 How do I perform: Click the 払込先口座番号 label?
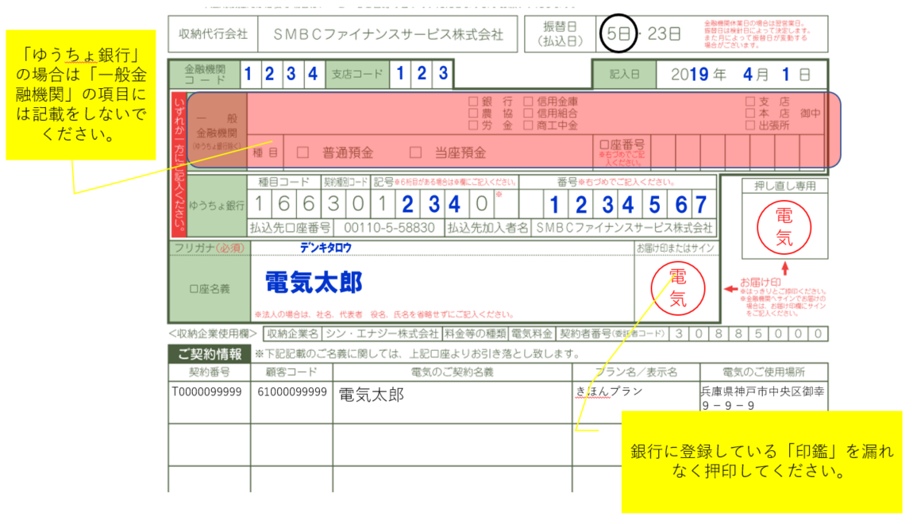tap(290, 228)
